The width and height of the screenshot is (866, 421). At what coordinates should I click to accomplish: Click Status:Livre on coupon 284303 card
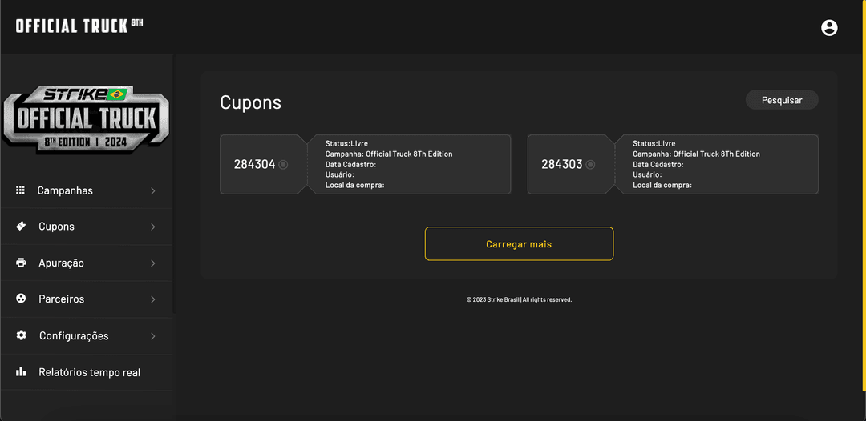(x=654, y=144)
